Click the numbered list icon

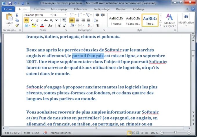pyautogui.click(x=80, y=15)
